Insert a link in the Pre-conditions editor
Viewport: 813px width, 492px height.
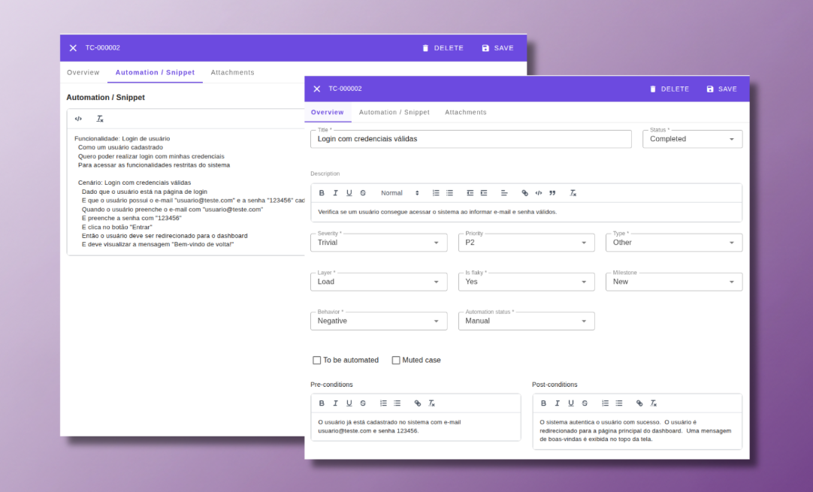[418, 403]
